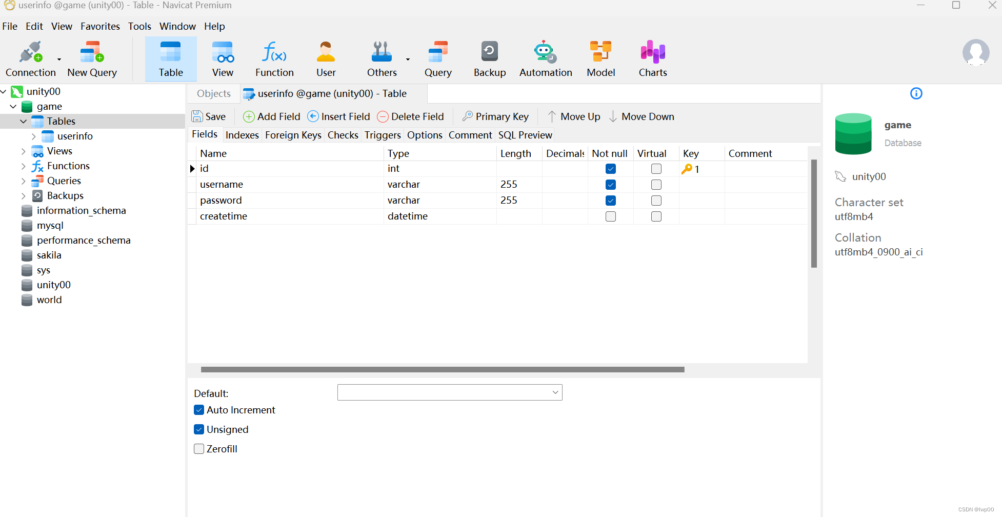Open the Query tool
This screenshot has width=1002, height=517.
pyautogui.click(x=438, y=58)
